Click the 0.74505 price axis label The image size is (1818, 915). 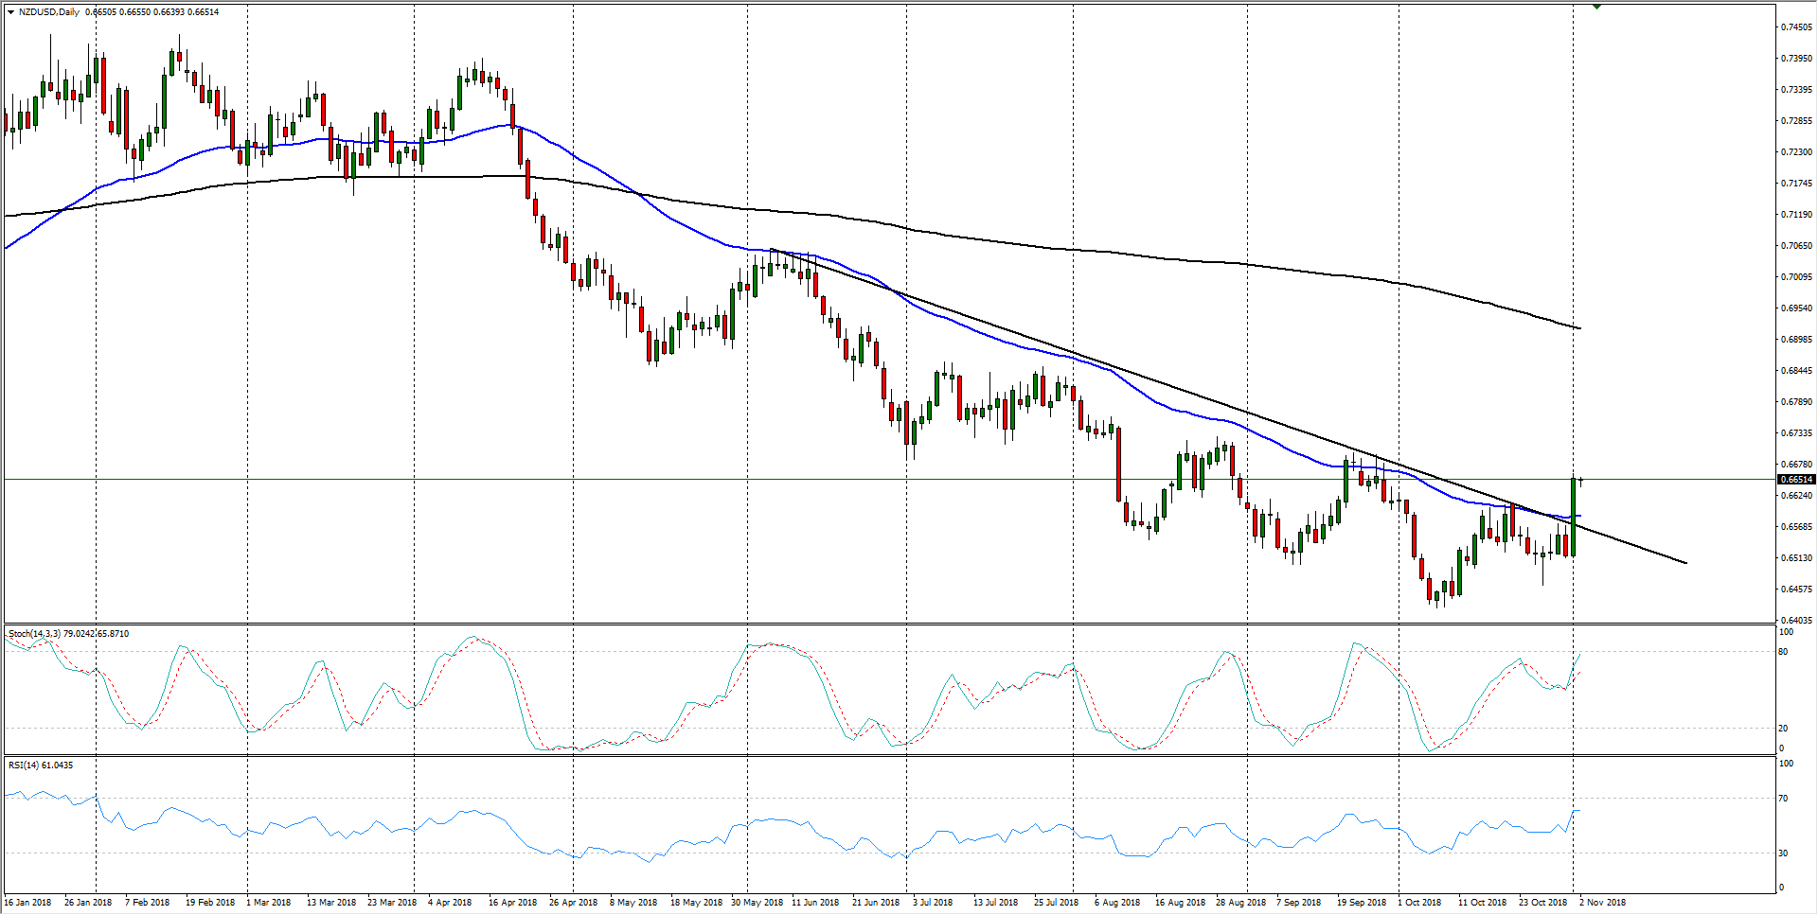pos(1796,27)
